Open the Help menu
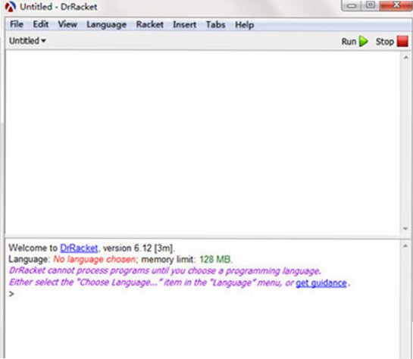This screenshot has height=359, width=413. pyautogui.click(x=245, y=25)
